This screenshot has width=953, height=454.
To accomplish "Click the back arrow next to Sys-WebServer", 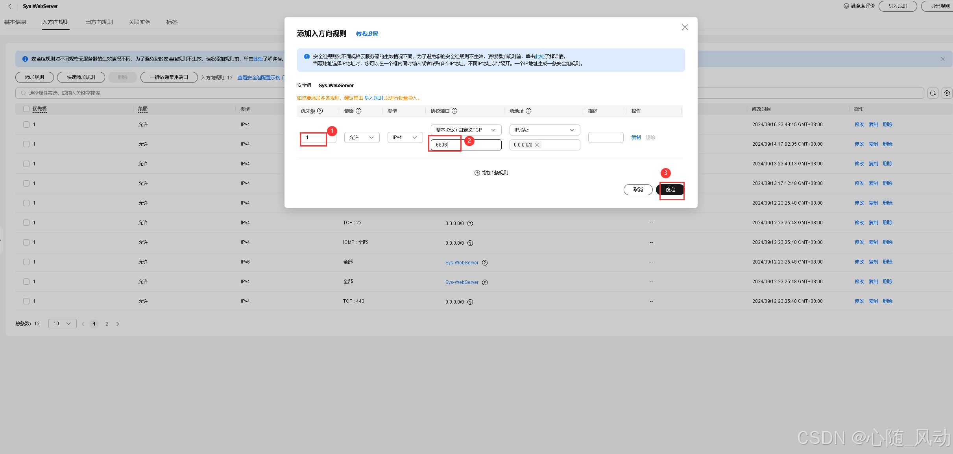I will 10,6.
